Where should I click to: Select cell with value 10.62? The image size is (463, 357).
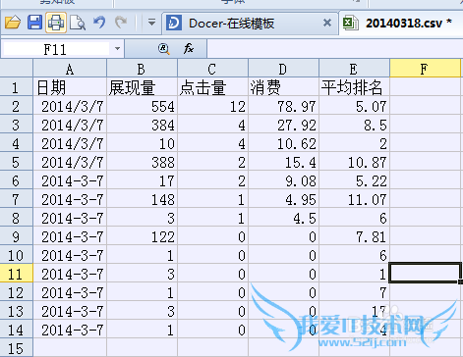(283, 143)
